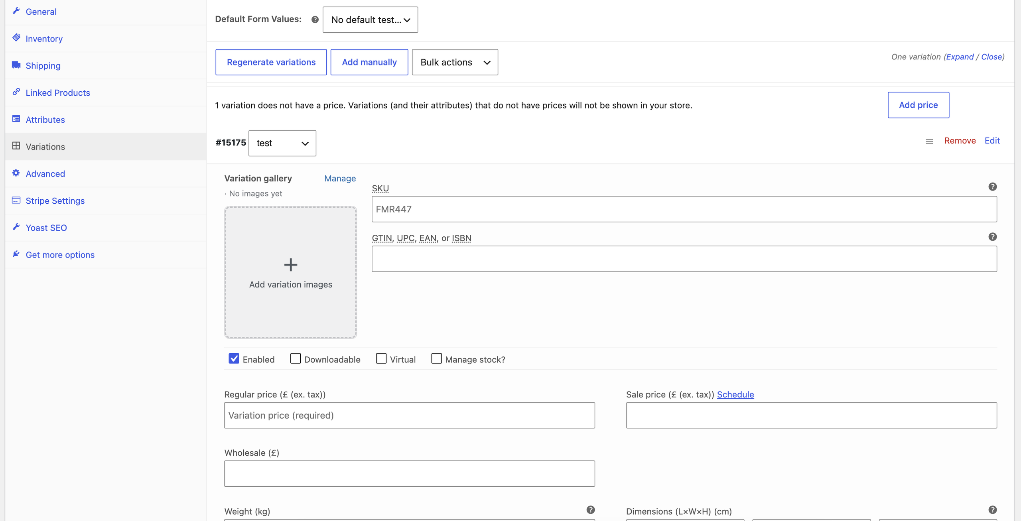Image resolution: width=1021 pixels, height=521 pixels.
Task: Tick the Downloadable checkbox
Action: [x=296, y=358]
